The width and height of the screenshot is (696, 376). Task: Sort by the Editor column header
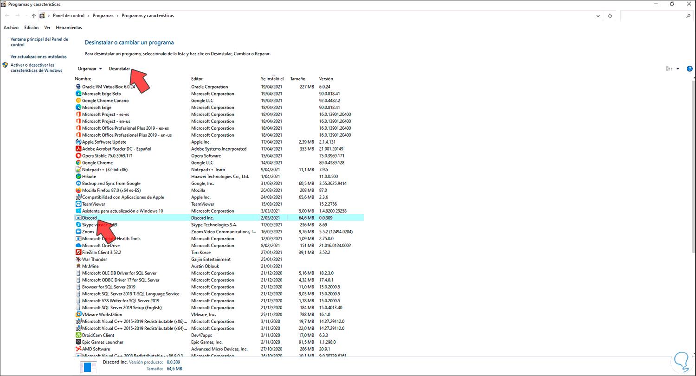click(197, 79)
